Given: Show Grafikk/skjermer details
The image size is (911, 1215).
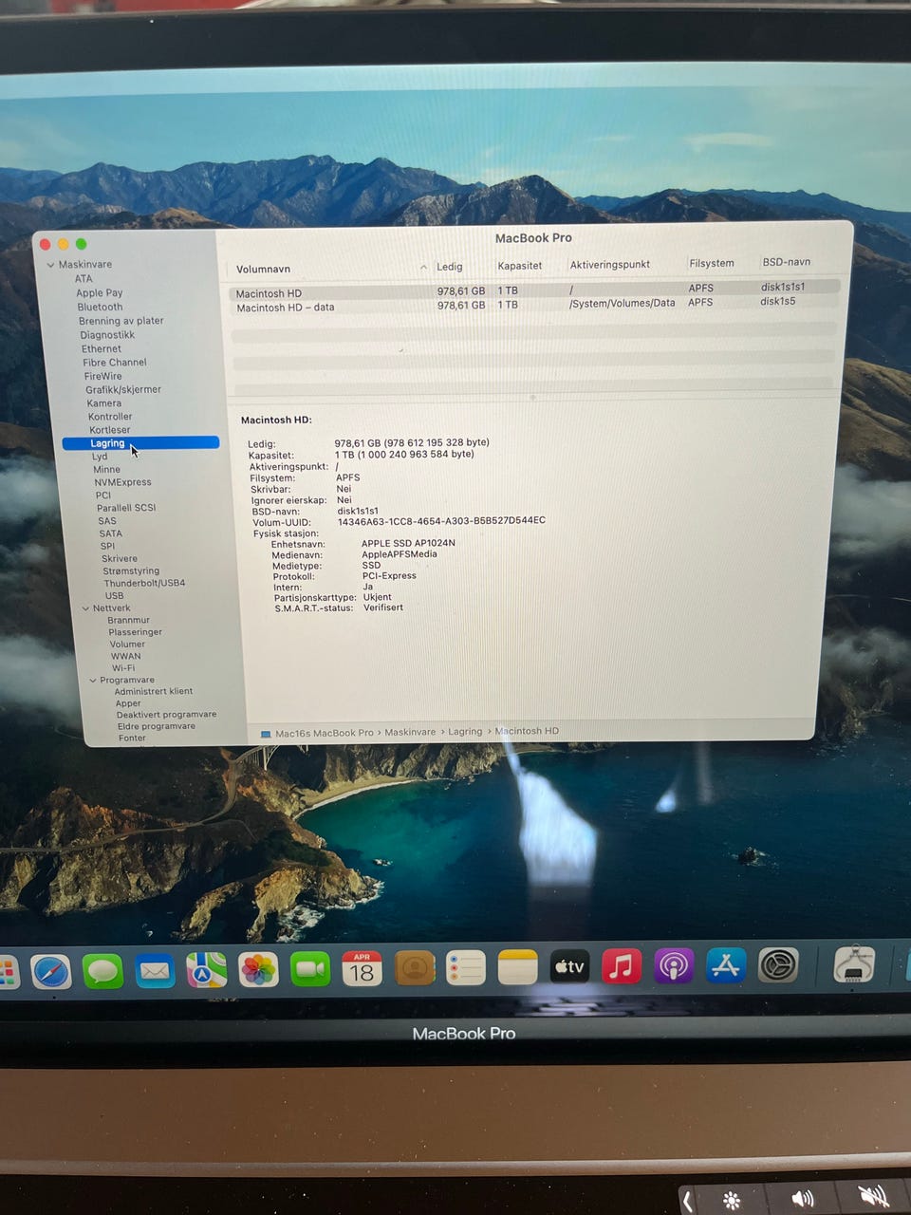Looking at the screenshot, I should point(123,390).
